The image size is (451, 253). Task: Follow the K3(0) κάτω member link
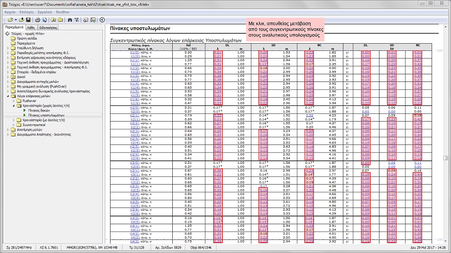[x=135, y=163]
